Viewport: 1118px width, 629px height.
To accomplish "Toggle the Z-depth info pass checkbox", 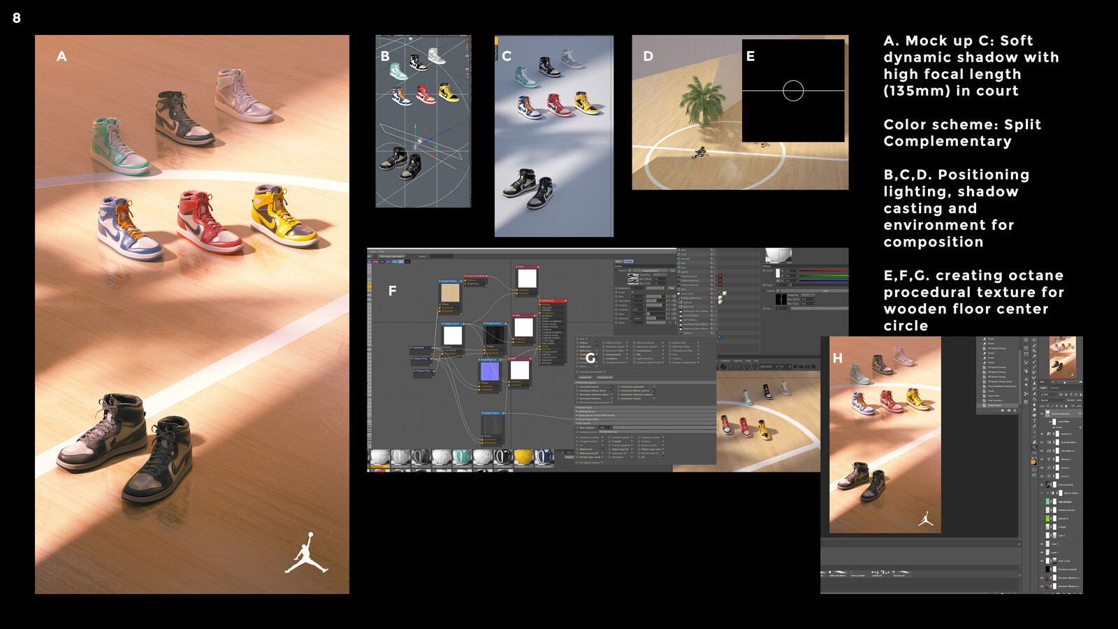I will click(x=632, y=441).
